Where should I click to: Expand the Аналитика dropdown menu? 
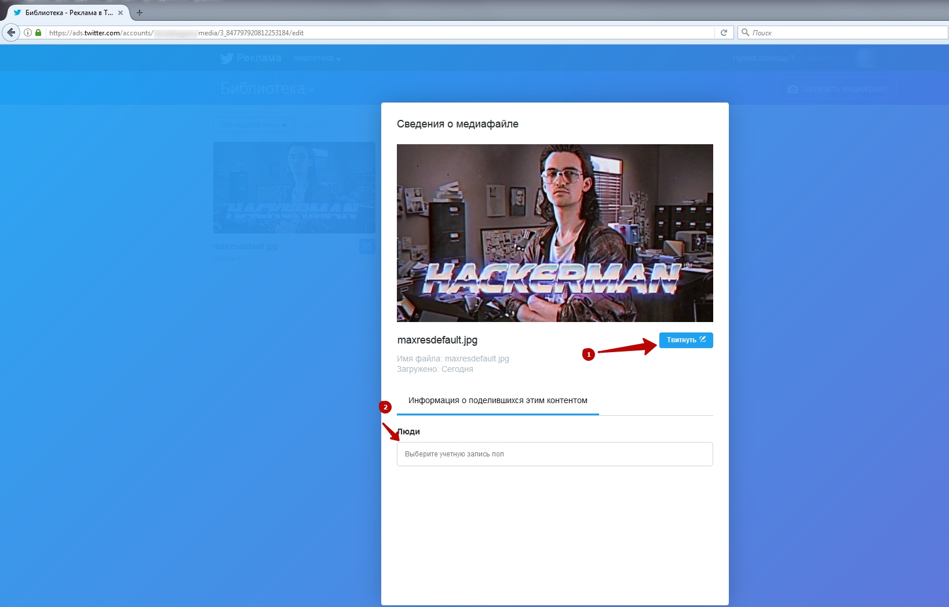[317, 58]
